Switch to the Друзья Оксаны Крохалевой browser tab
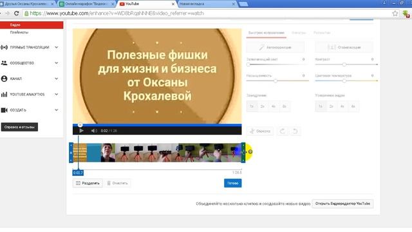Viewport: 412px width, 232px height. tap(26, 4)
